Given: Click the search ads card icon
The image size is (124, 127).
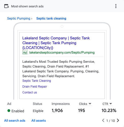Looking at the screenshot, I should (7, 6).
